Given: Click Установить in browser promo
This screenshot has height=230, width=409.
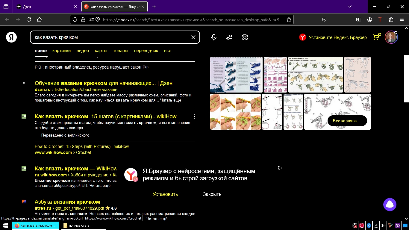Looking at the screenshot, I should tap(165, 194).
